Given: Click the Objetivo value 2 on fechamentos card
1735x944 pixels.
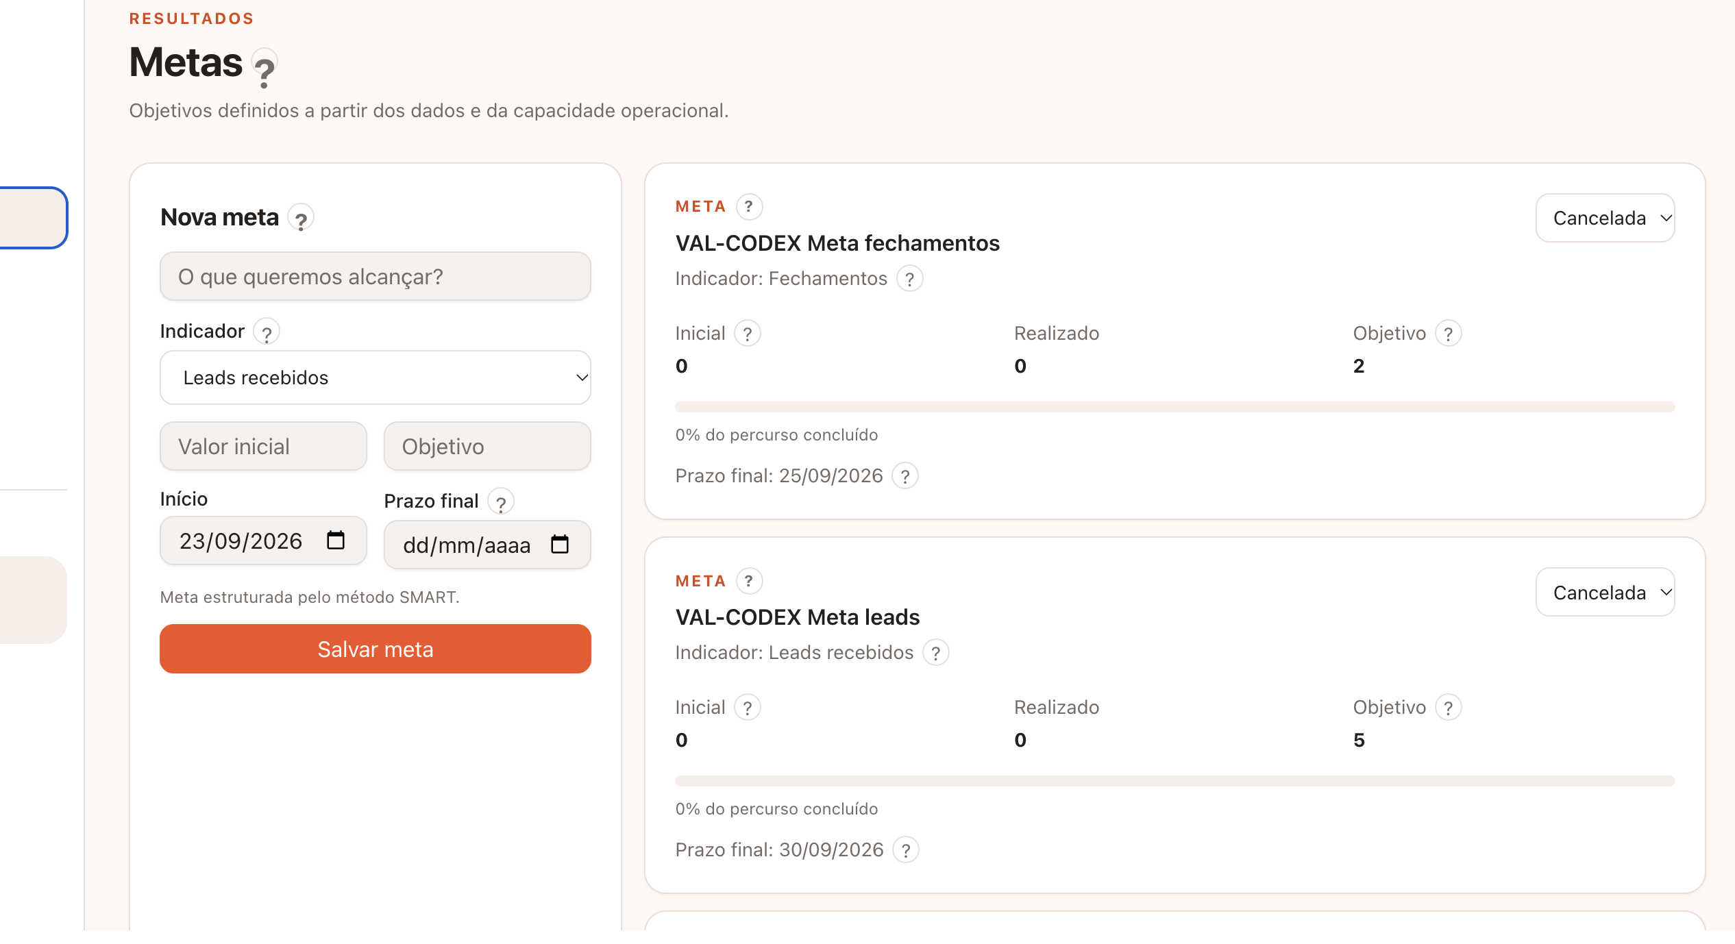Looking at the screenshot, I should point(1359,366).
